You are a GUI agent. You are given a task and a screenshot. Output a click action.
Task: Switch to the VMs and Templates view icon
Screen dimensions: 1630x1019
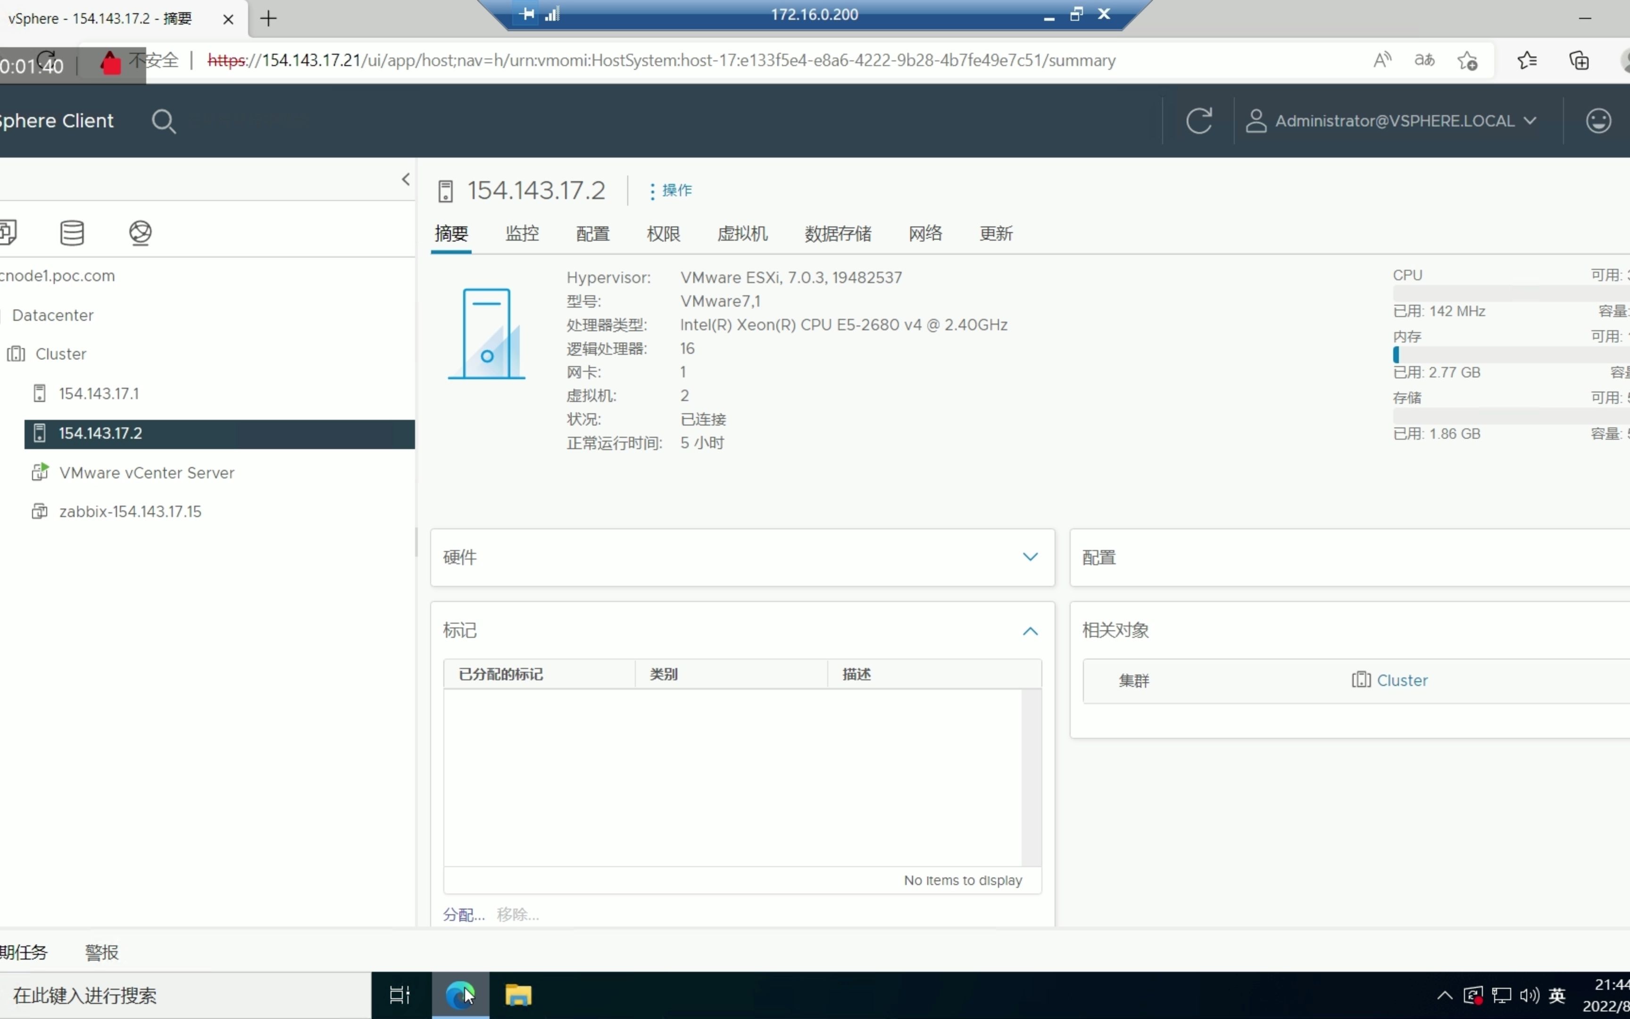8,233
